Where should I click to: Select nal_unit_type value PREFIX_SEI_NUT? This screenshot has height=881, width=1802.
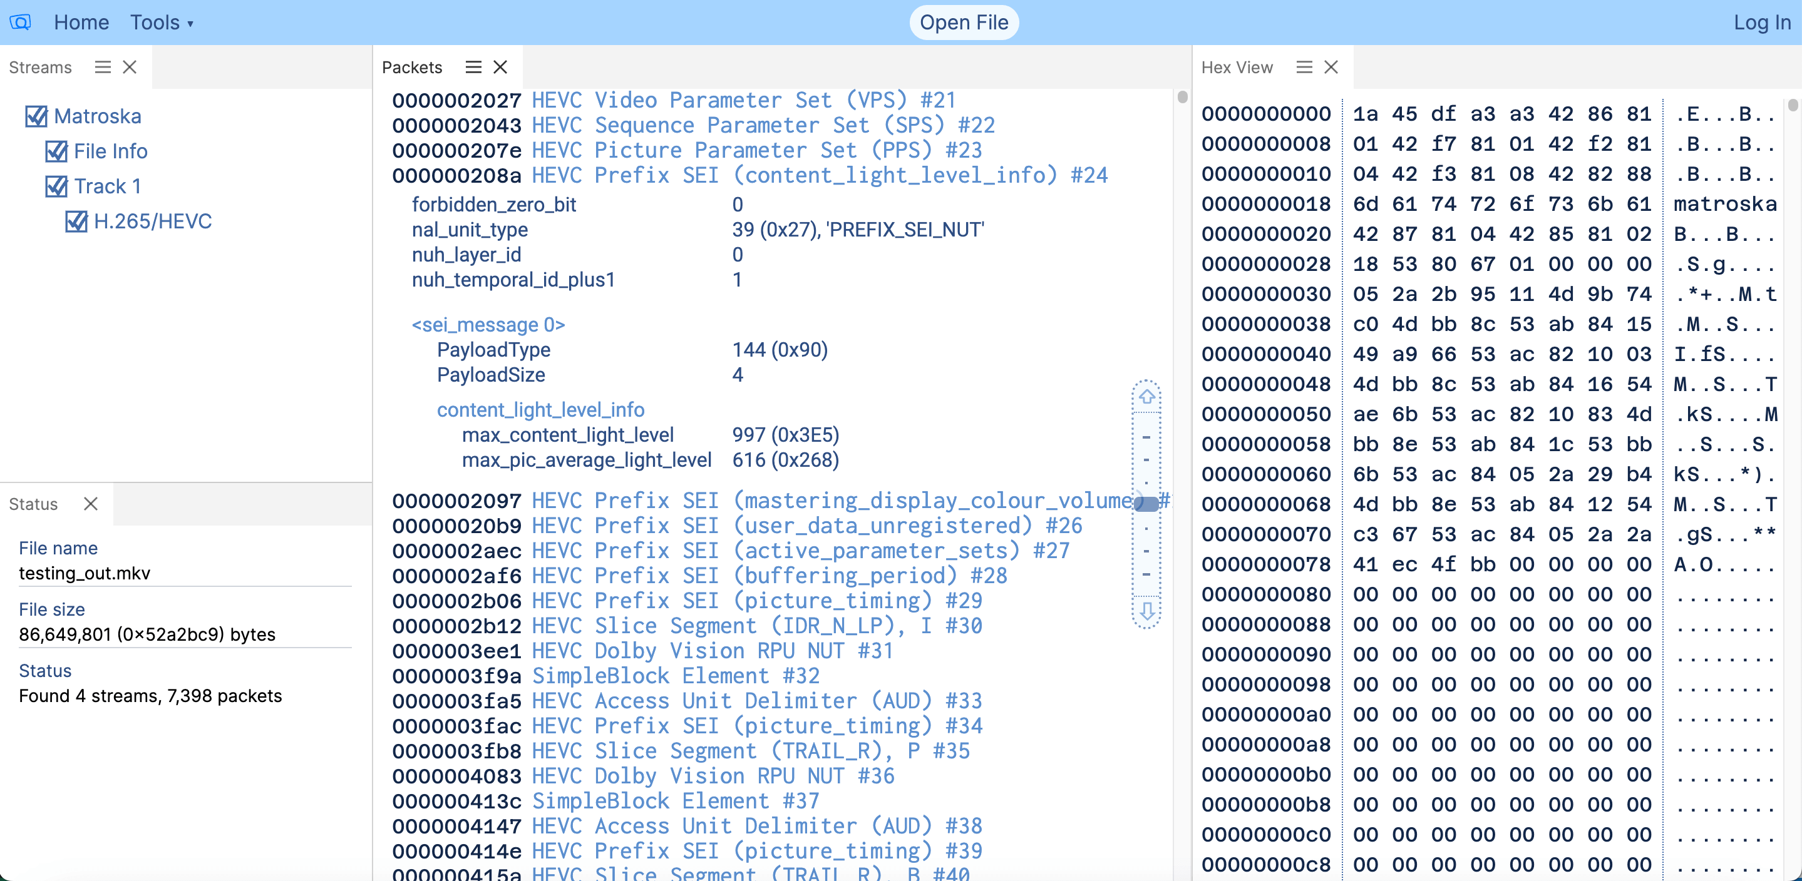pos(858,230)
